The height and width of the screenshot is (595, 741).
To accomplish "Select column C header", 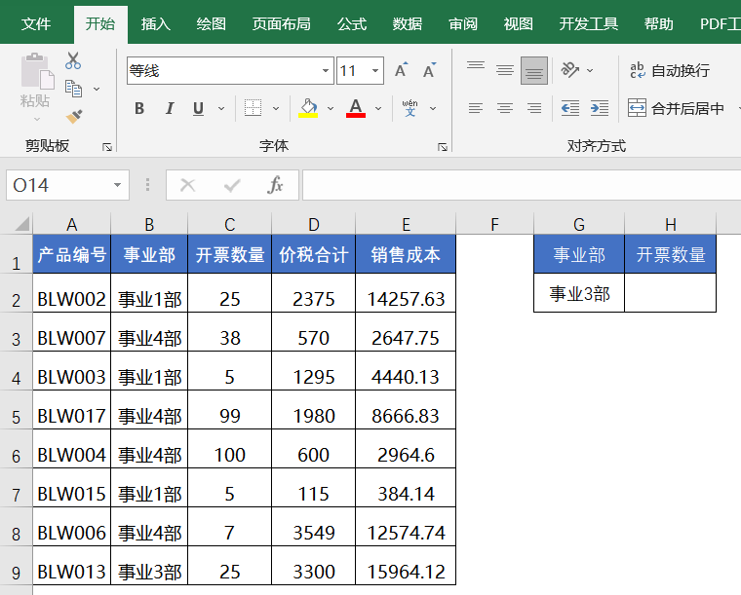I will tap(230, 224).
